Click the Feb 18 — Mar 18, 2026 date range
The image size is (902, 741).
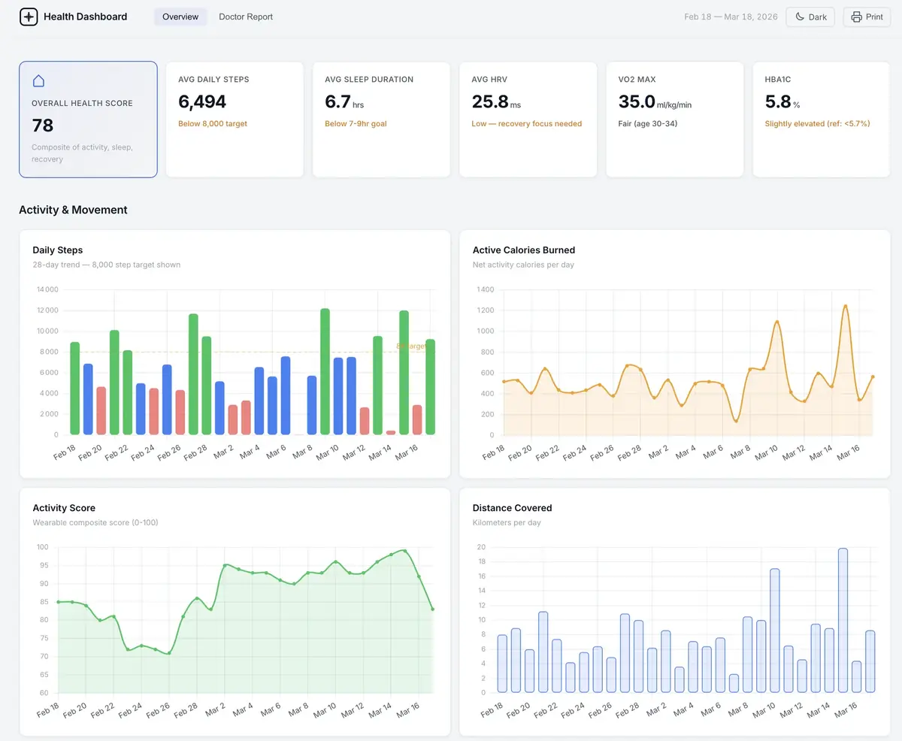731,17
